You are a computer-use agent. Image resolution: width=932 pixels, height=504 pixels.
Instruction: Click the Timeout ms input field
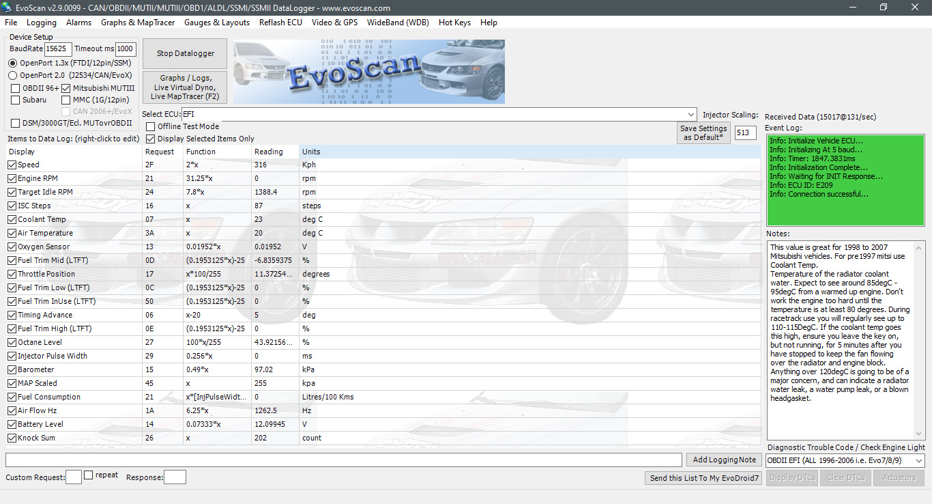pyautogui.click(x=126, y=49)
